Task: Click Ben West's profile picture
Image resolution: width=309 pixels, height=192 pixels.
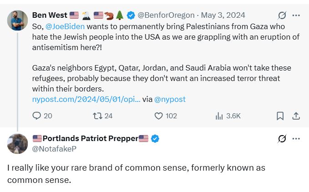Action: tap(18, 21)
